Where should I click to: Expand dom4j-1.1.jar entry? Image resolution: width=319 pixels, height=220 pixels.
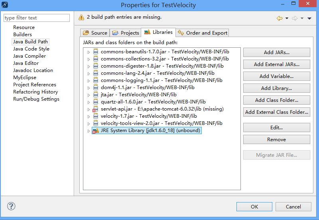pyautogui.click(x=89, y=88)
